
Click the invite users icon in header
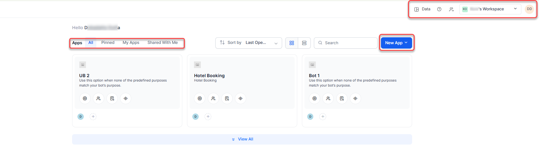coord(451,9)
